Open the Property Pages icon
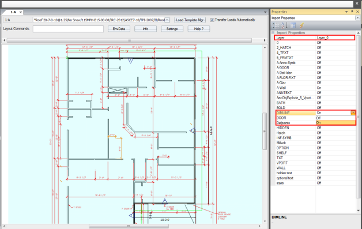Viewport: 362px width, 229px height. 293,25
